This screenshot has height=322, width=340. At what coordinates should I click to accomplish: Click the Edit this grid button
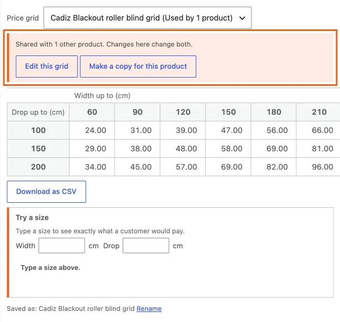[47, 67]
